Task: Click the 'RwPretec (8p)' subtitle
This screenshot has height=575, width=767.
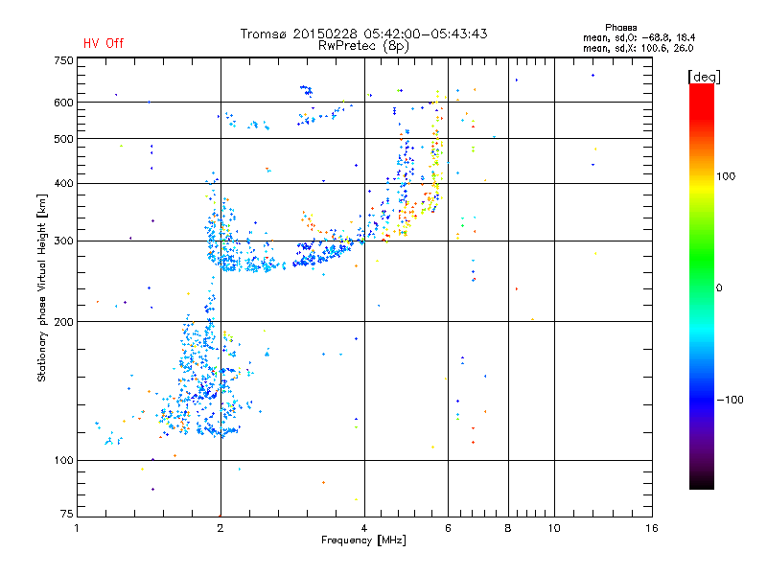Action: [x=363, y=46]
